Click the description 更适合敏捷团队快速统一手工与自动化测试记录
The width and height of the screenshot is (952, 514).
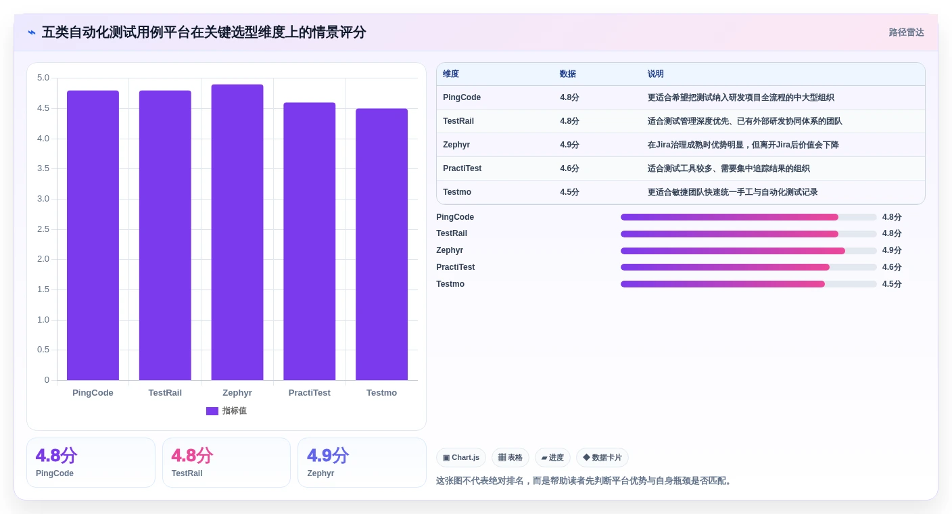click(x=733, y=192)
